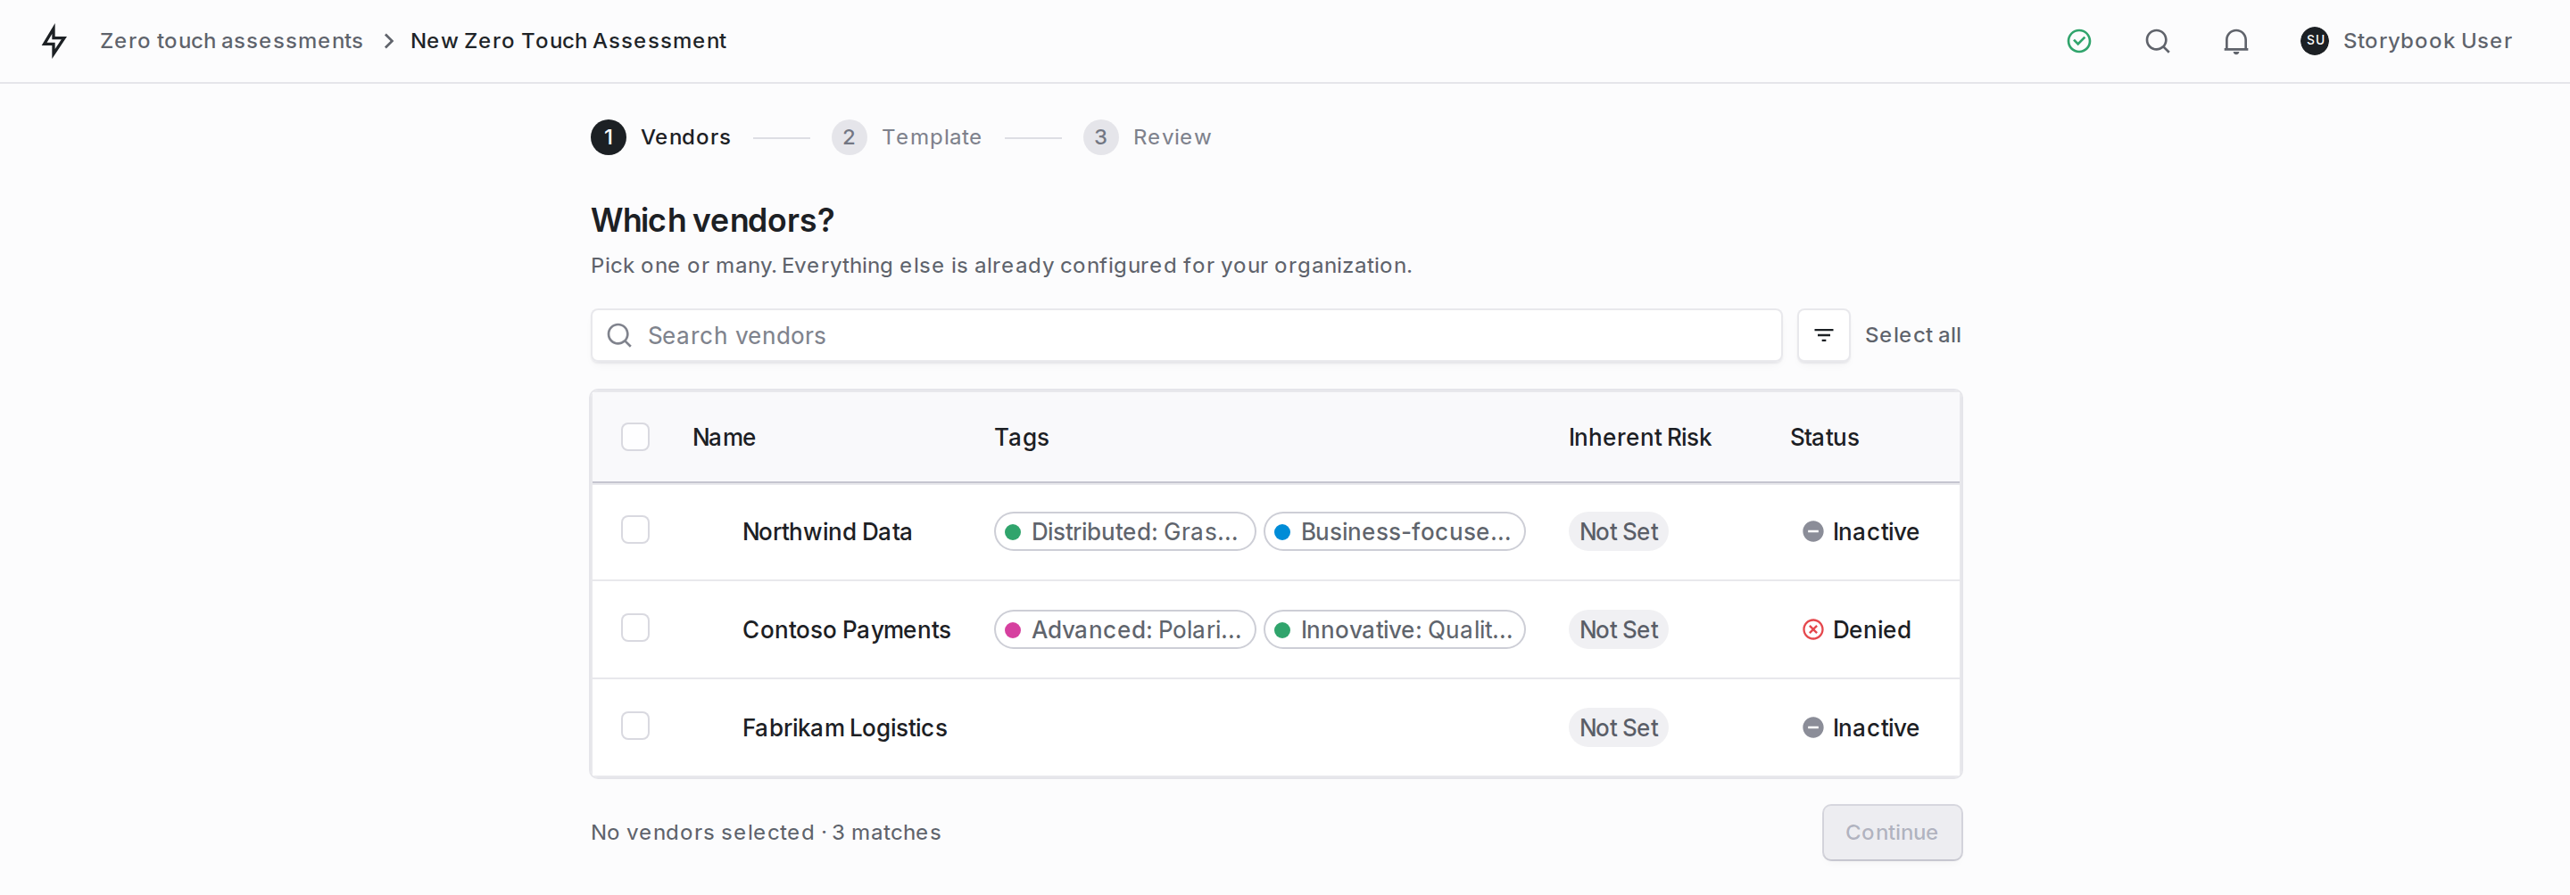Click the green Distributed: Gras... tag dot
Viewport: 2570px width, 895px height.
coord(1013,532)
